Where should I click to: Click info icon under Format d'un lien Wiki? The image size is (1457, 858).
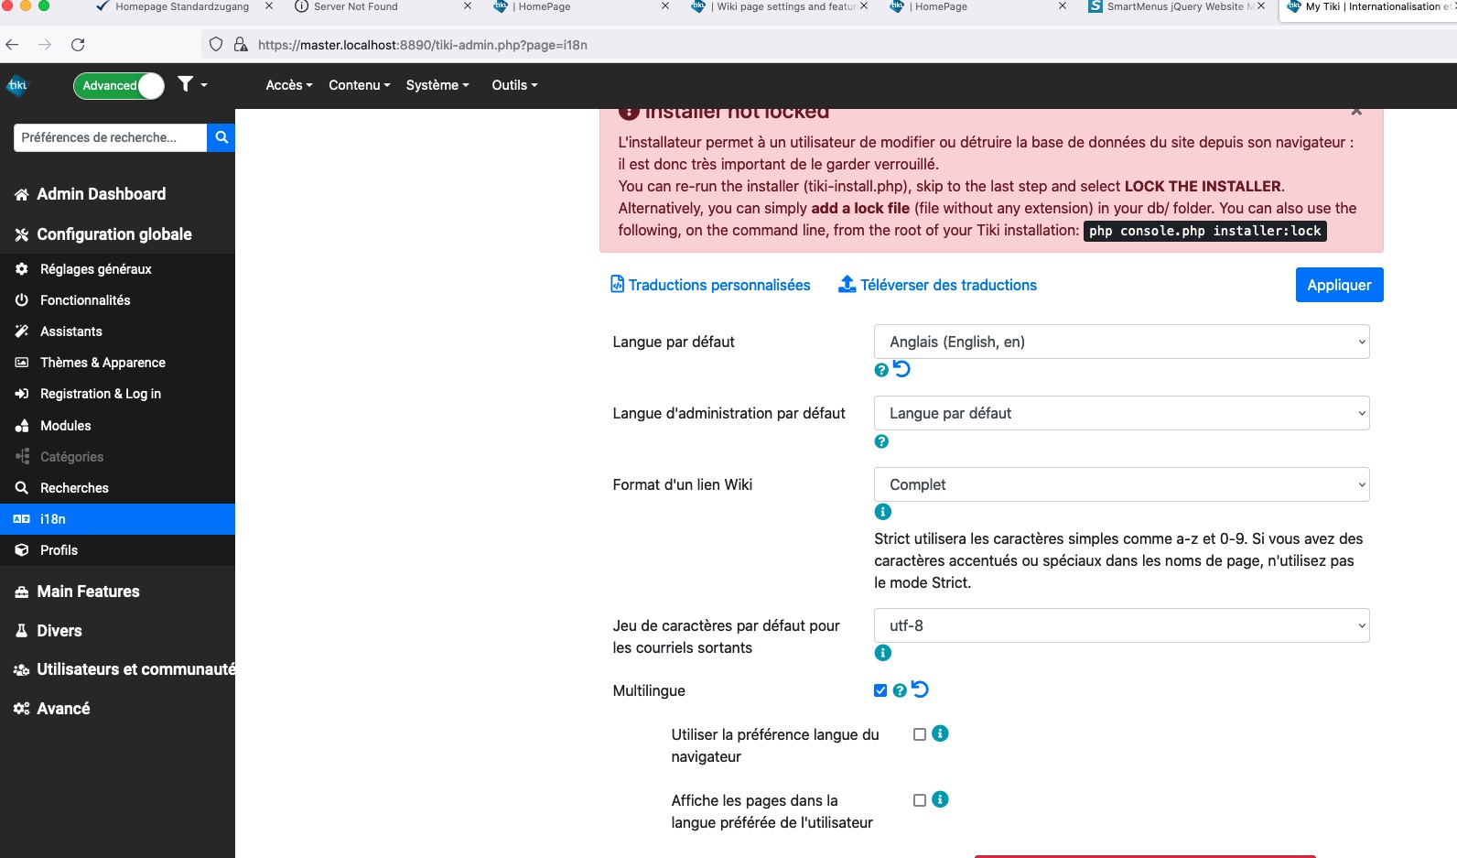click(x=882, y=512)
